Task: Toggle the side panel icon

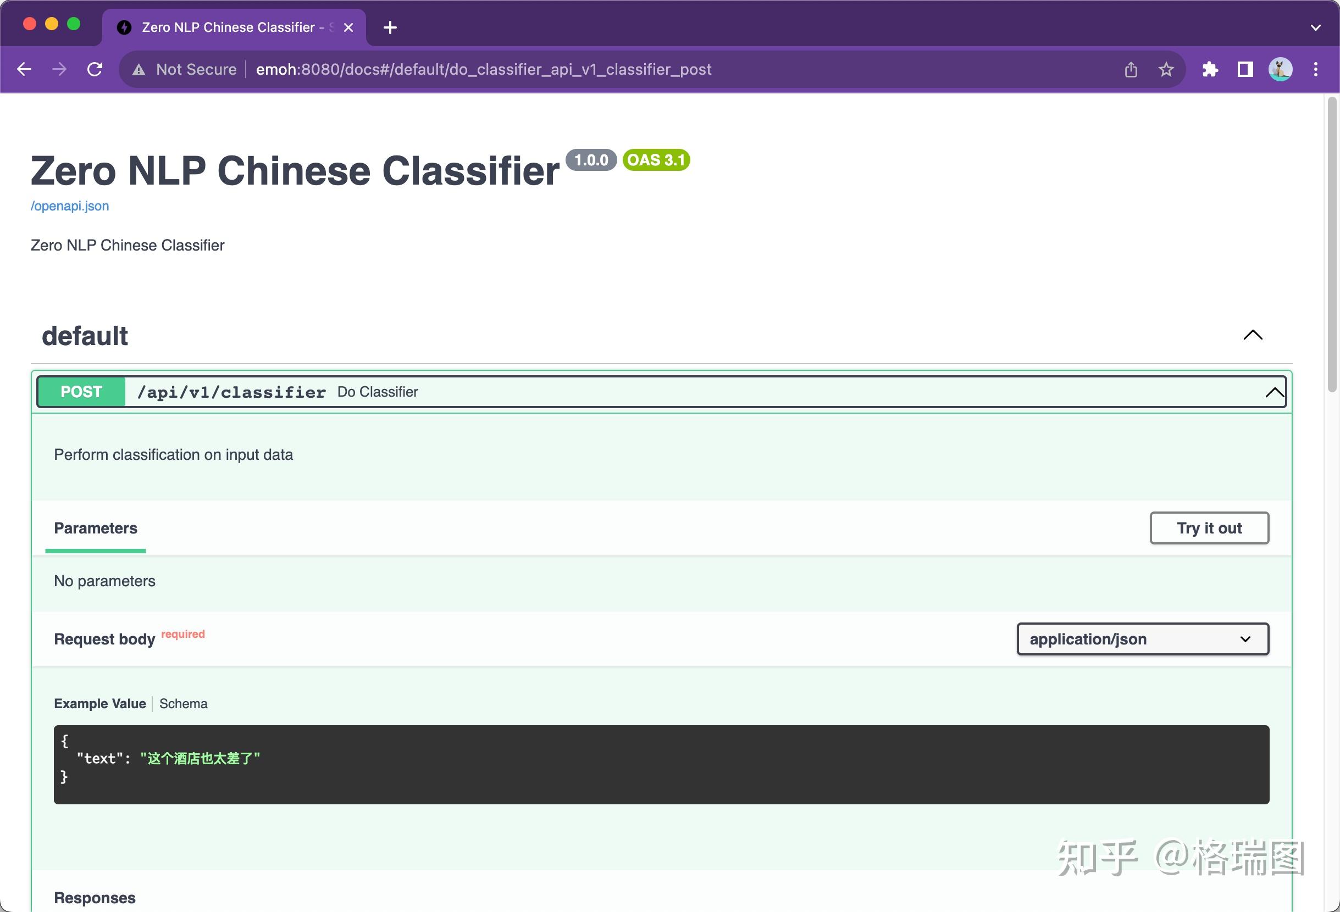Action: pyautogui.click(x=1245, y=70)
